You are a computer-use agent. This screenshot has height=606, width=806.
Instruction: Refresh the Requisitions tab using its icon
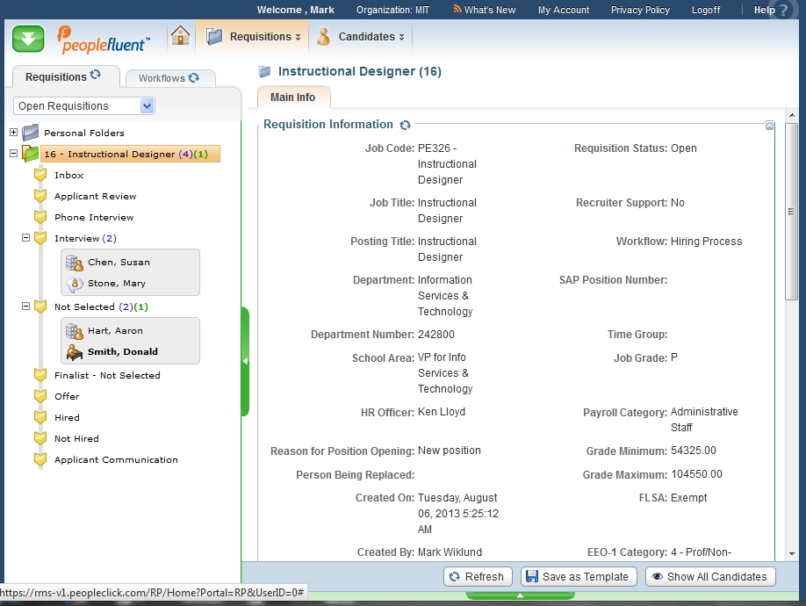tap(96, 76)
